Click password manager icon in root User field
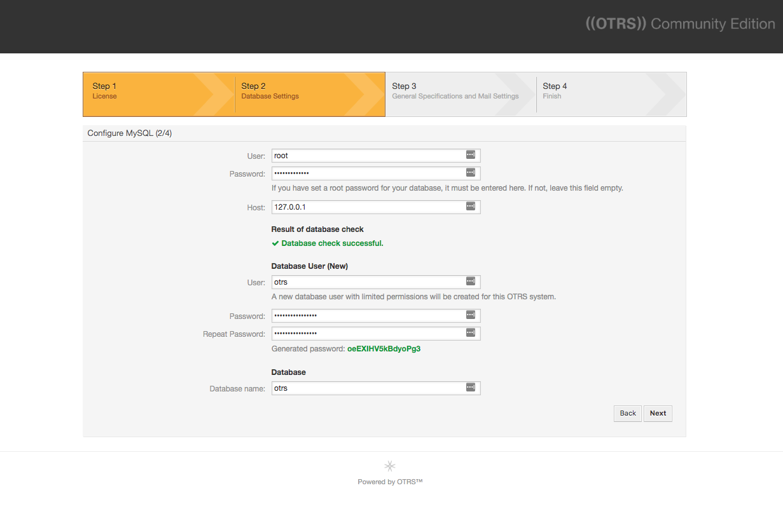Screen dimensions: 783x516 (x=471, y=154)
